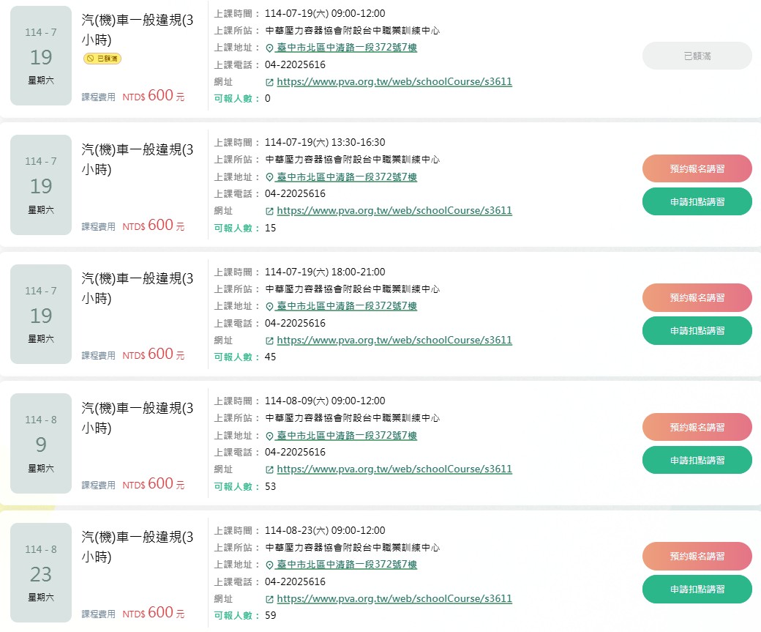Click 預約報名講習 for the 114-08-09 course

click(x=697, y=427)
